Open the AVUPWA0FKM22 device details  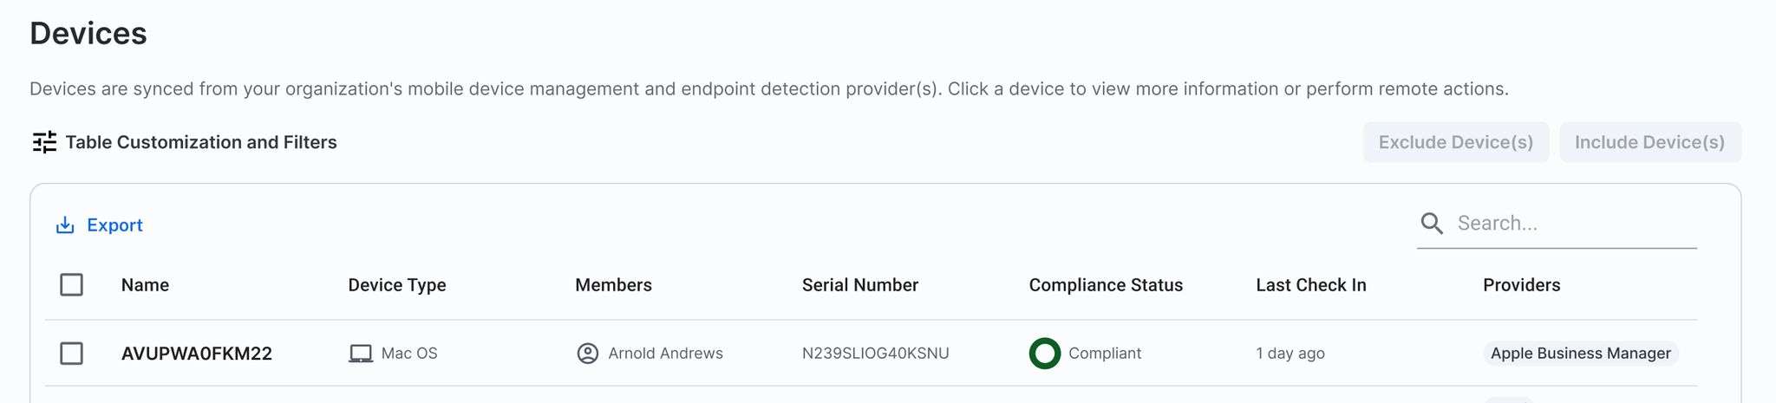click(x=197, y=354)
